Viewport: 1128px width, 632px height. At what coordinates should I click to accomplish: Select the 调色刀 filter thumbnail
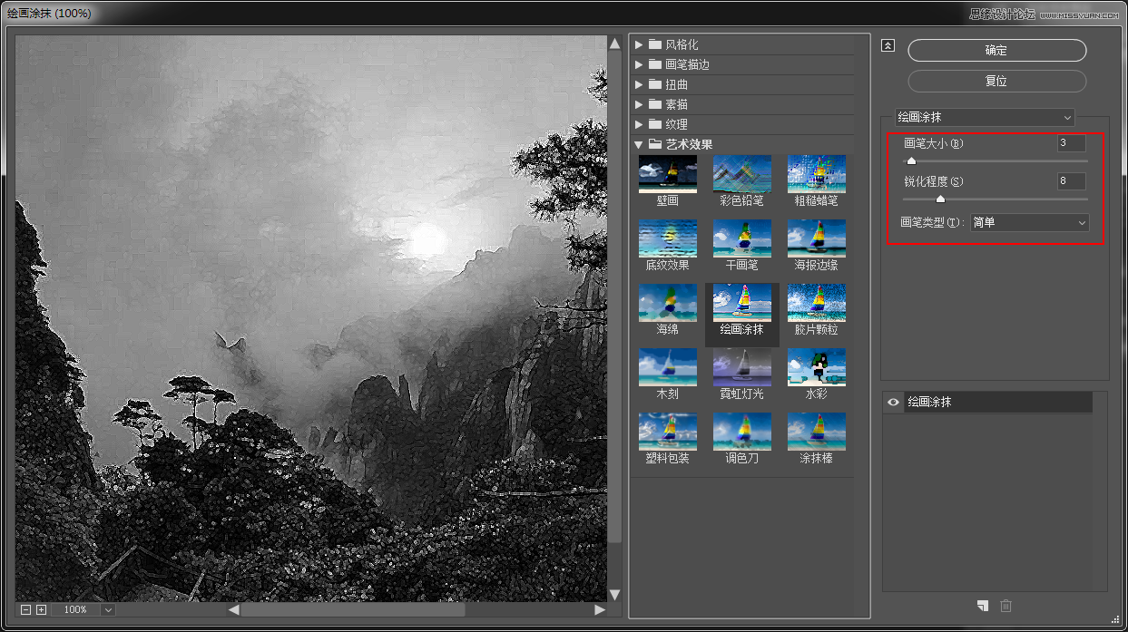point(742,432)
